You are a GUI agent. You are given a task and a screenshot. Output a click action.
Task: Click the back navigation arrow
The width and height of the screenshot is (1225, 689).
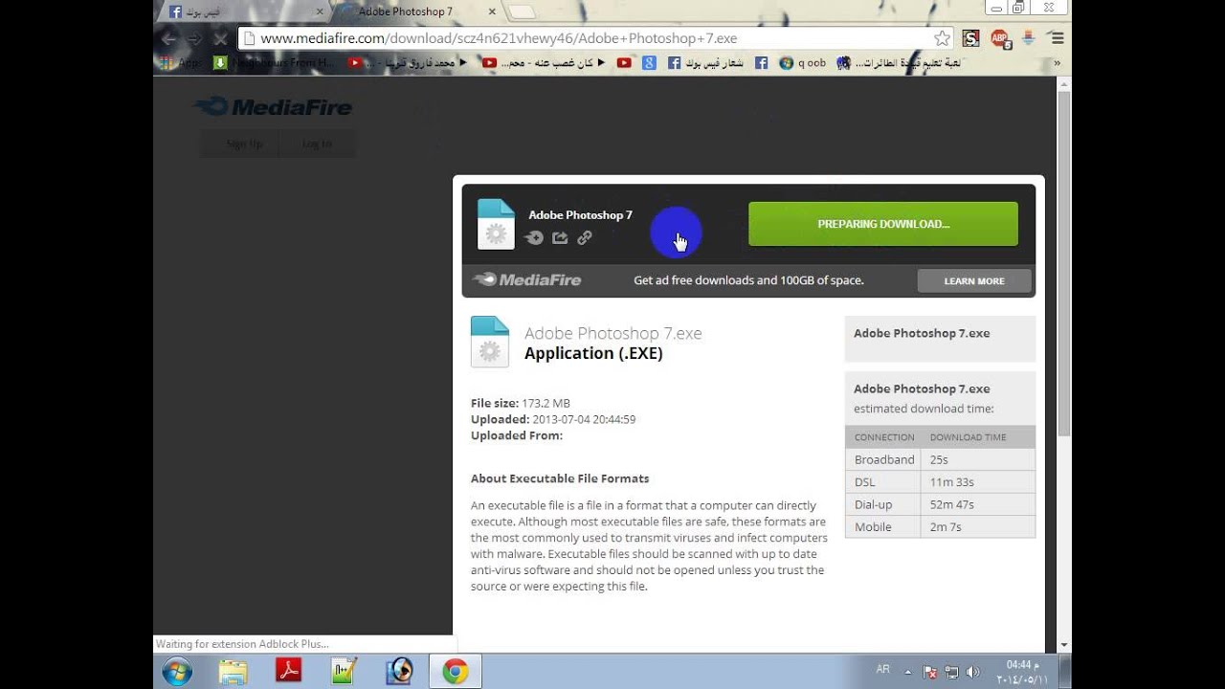169,39
